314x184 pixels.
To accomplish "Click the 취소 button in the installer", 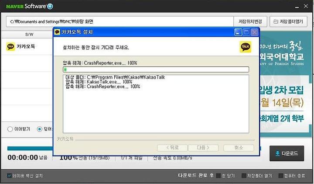I will (x=239, y=148).
